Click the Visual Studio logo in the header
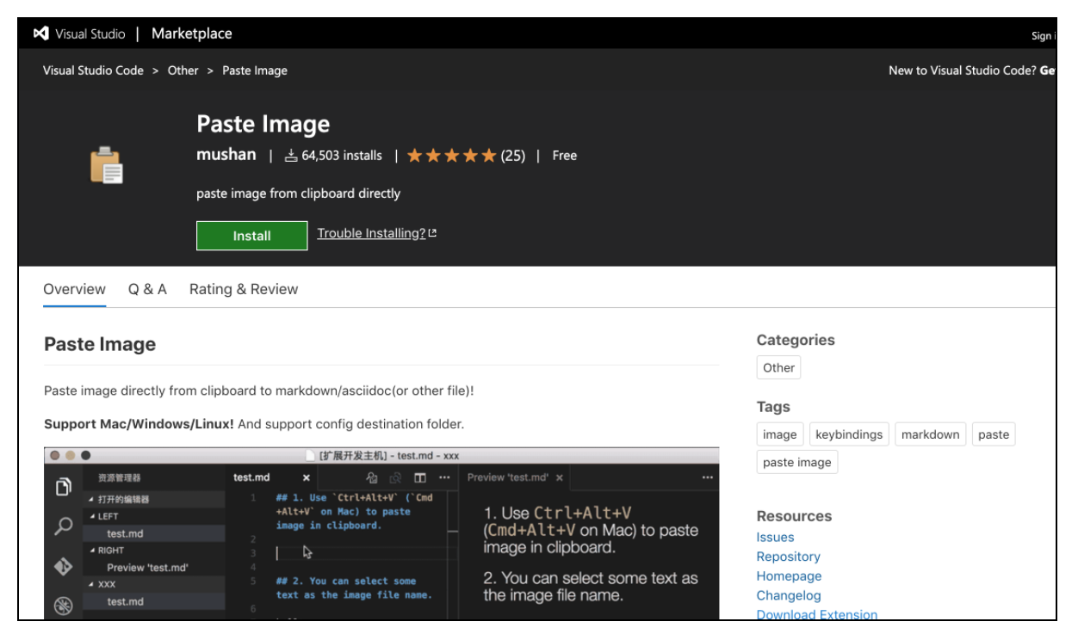1078x640 pixels. (40, 34)
